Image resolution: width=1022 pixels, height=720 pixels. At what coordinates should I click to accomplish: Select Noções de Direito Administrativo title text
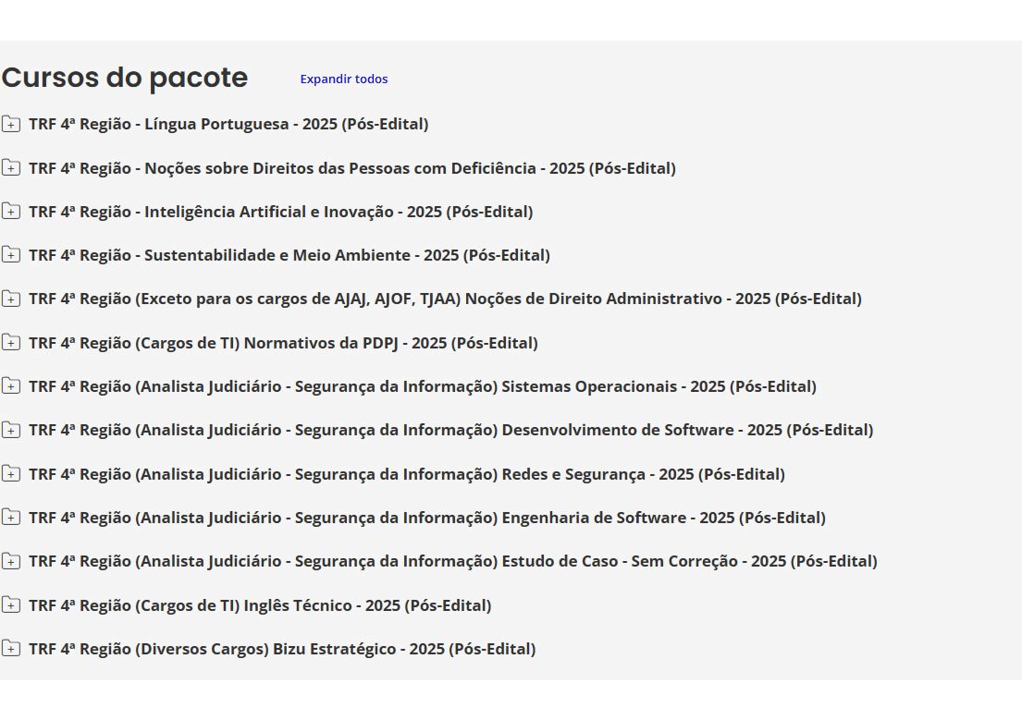coord(445,299)
